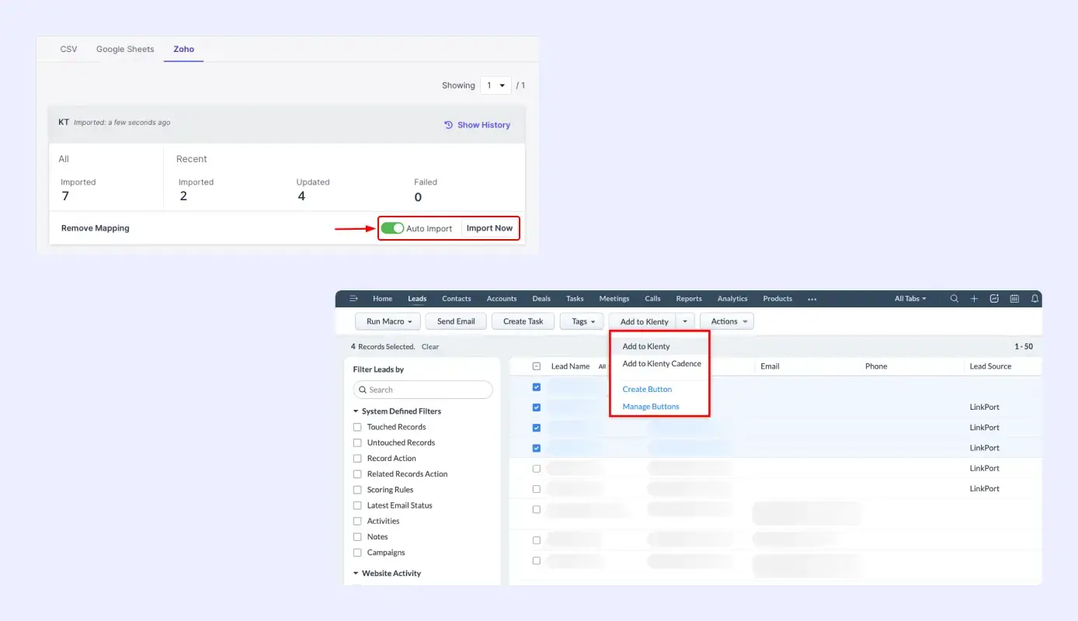Click the Lead Name column header

point(570,366)
